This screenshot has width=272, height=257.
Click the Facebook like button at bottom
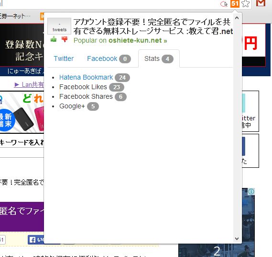[x=36, y=240]
